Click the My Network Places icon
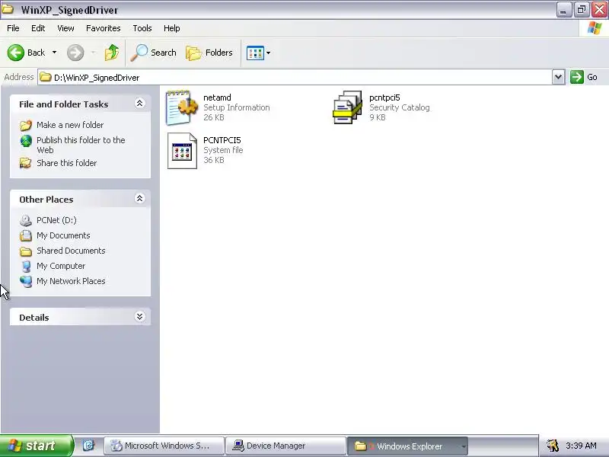The width and height of the screenshot is (609, 457). pyautogui.click(x=26, y=281)
